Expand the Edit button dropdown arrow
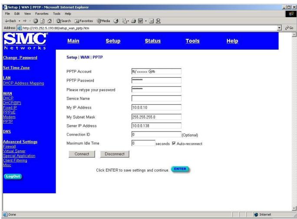 [x=146, y=21]
